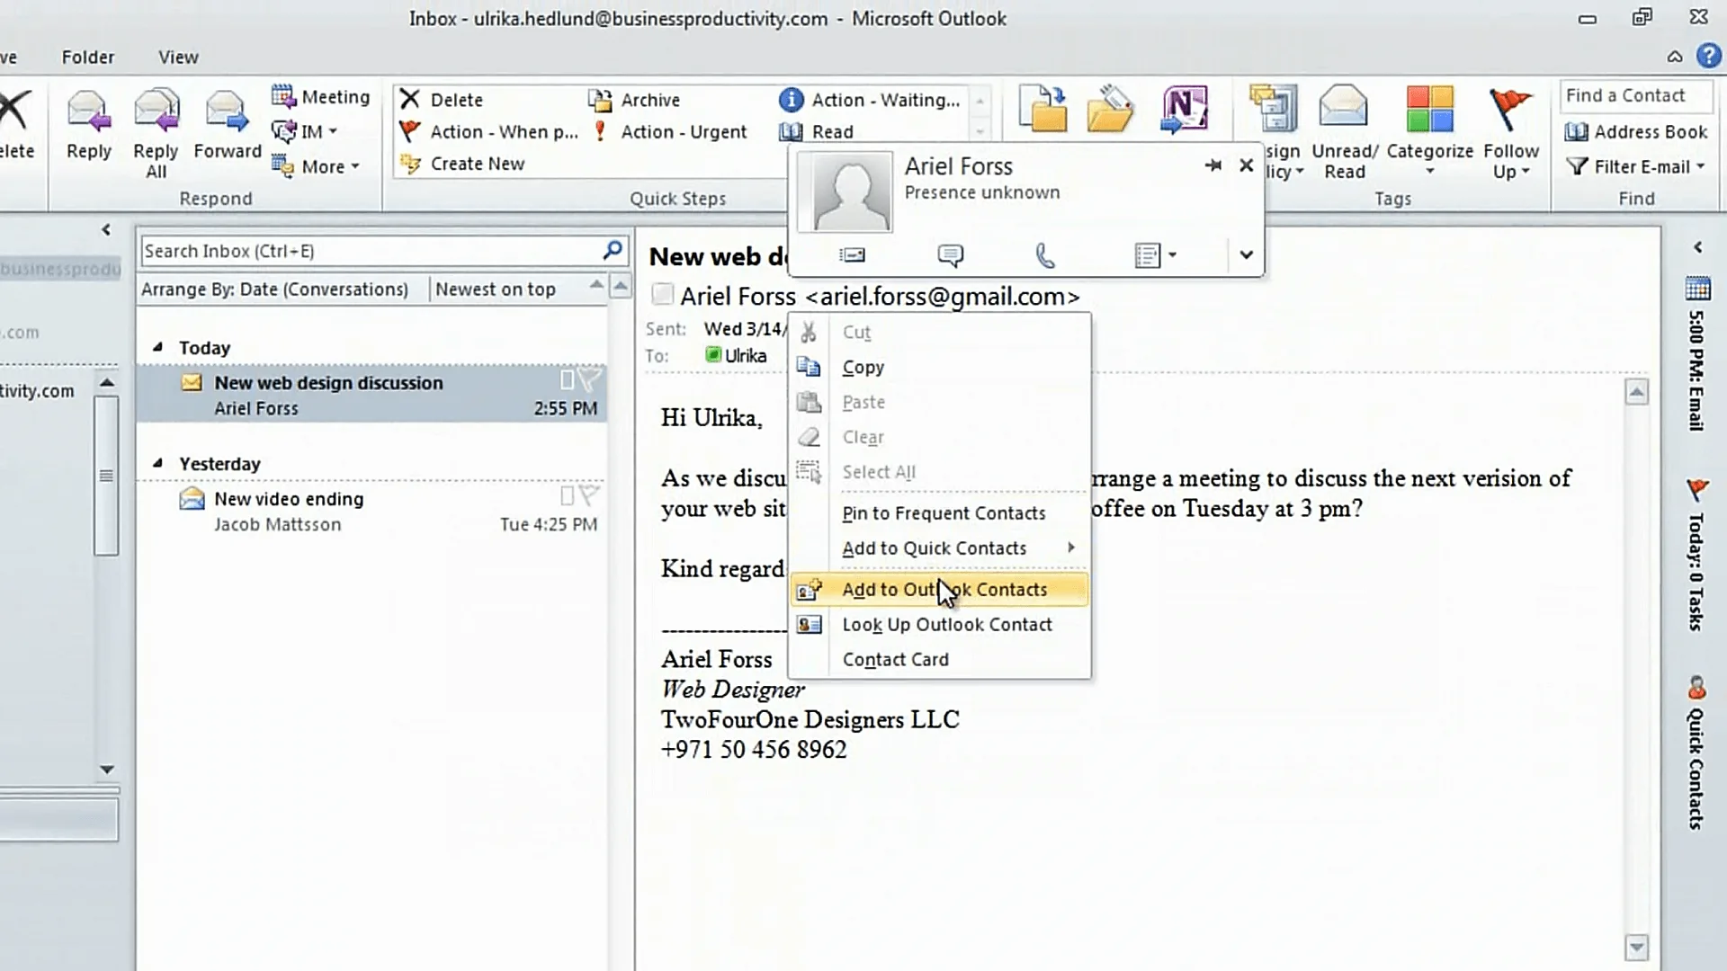Open Add to Quick Contacts submenu

click(x=939, y=548)
